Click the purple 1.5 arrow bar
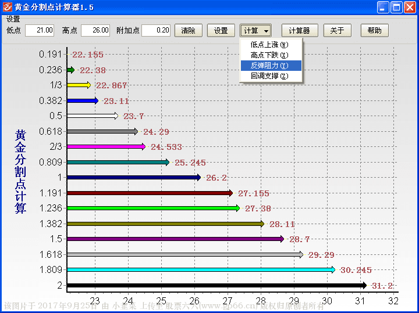The width and height of the screenshot is (419, 313). 176,239
